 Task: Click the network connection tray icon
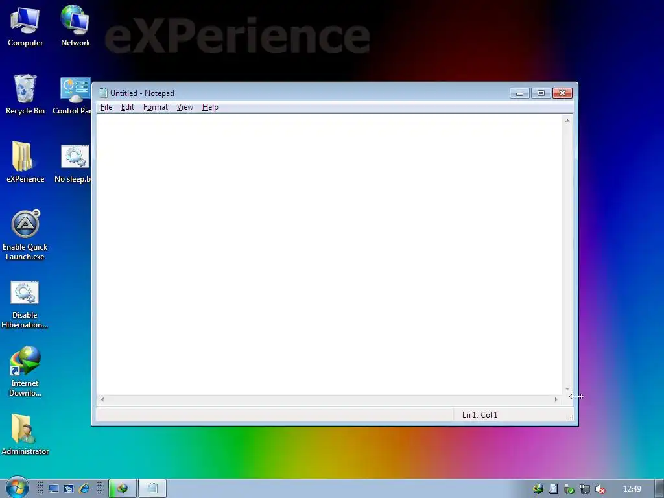point(585,489)
